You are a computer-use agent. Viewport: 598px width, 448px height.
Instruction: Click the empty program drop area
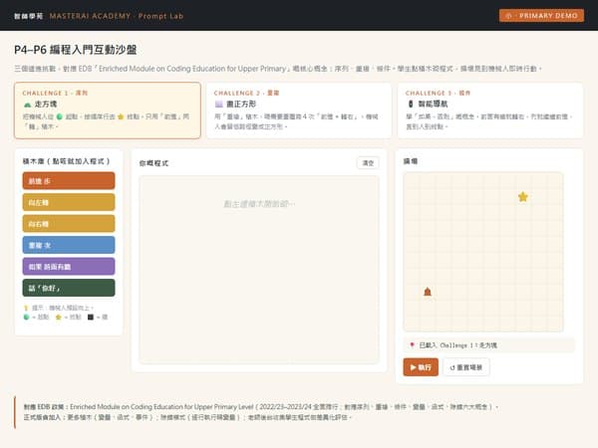[x=259, y=270]
